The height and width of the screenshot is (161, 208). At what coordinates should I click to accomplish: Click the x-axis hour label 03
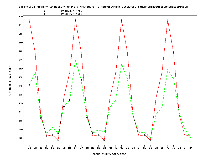pyautogui.click(x=35, y=148)
